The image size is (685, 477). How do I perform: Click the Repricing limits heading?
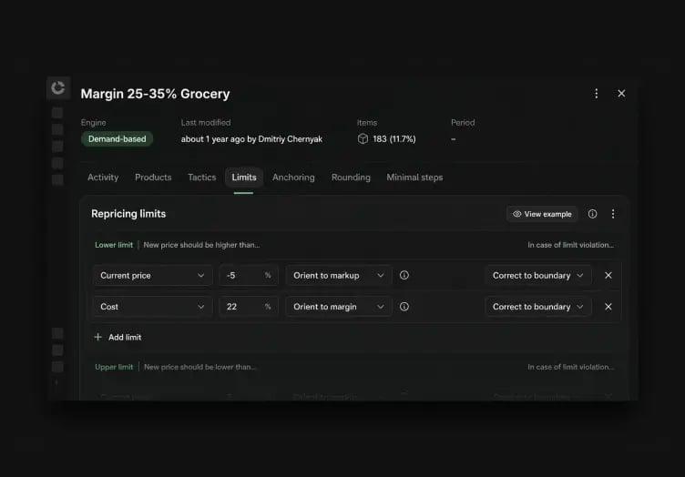128,214
